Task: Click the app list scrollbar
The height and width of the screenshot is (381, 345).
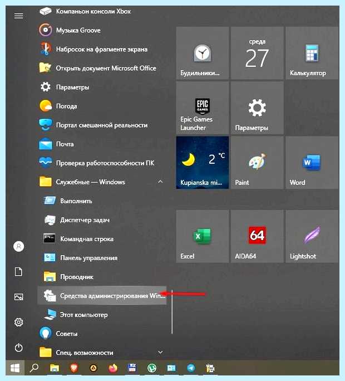Action: pyautogui.click(x=172, y=312)
